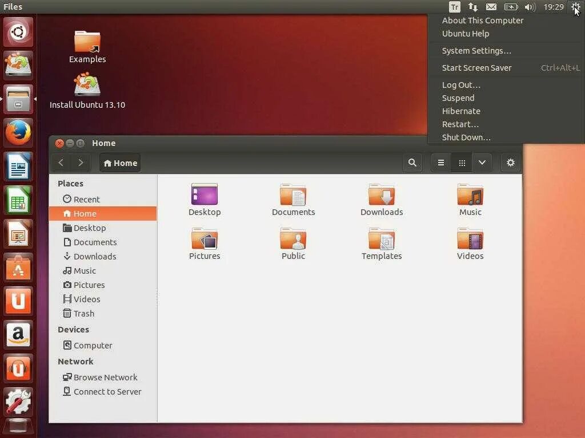
Task: Select Recent in the Places sidebar
Action: (x=103, y=199)
